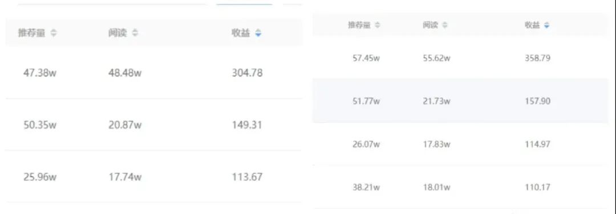Select the row with 收益 304.78
Viewport: 616px width, 214px height.
153,72
